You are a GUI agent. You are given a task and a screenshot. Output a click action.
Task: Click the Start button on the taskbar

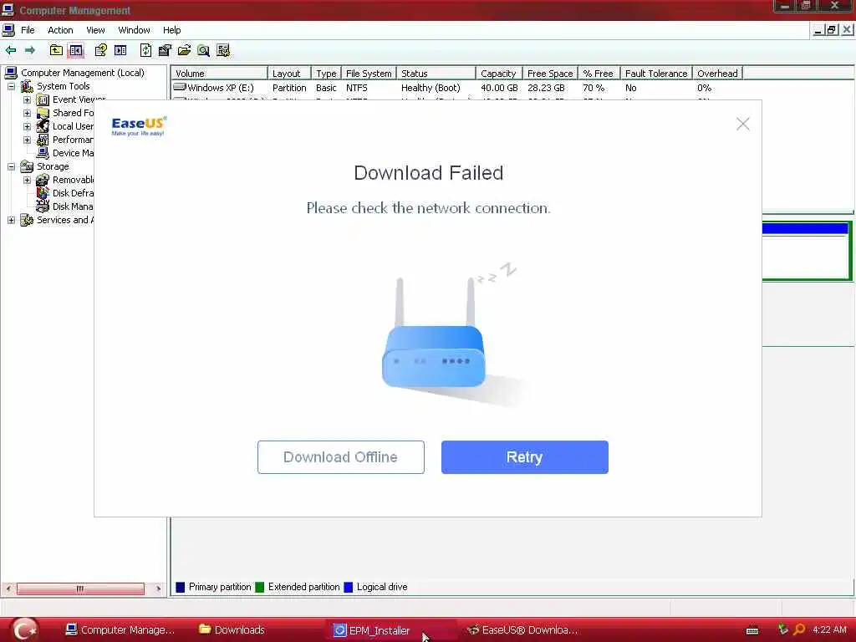(x=24, y=629)
